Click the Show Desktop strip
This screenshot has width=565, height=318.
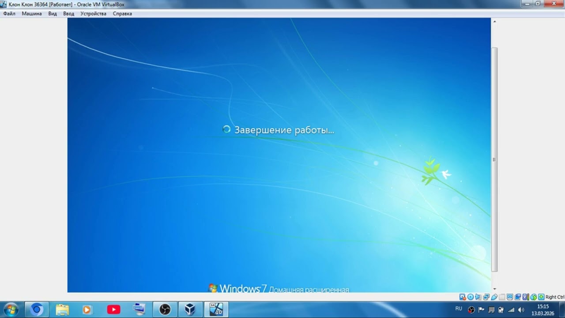[562, 310]
